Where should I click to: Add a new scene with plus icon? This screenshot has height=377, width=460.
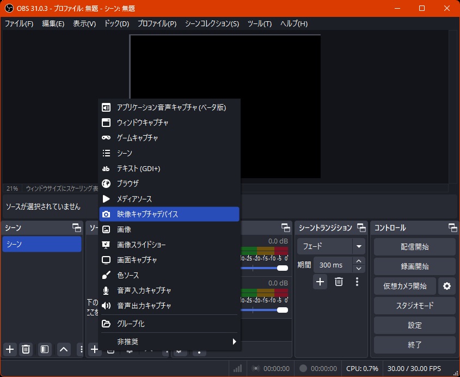pos(9,349)
